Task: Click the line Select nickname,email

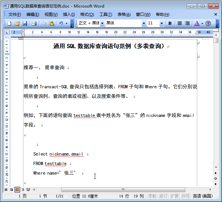Action: click(58, 154)
